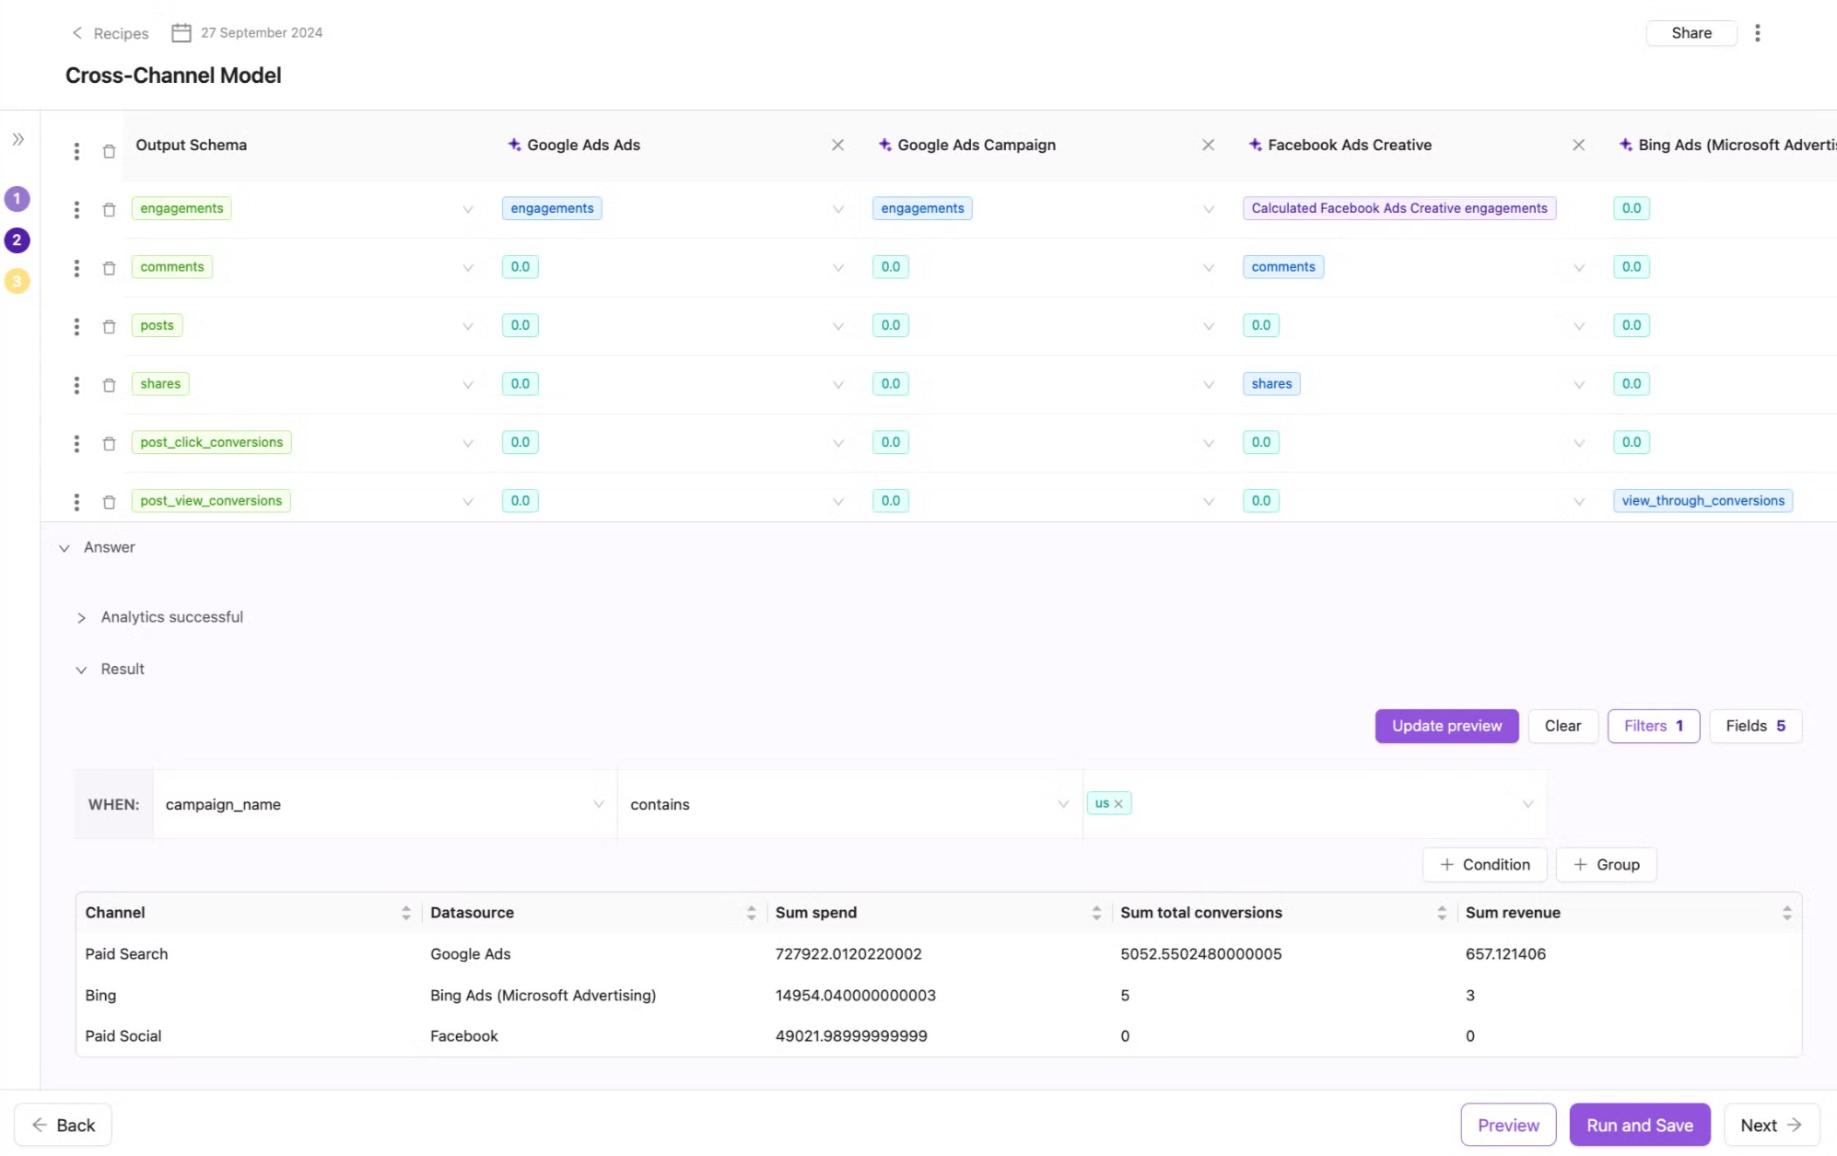Collapse the Answer section
Viewport: 1837px width, 1156px height.
[64, 548]
